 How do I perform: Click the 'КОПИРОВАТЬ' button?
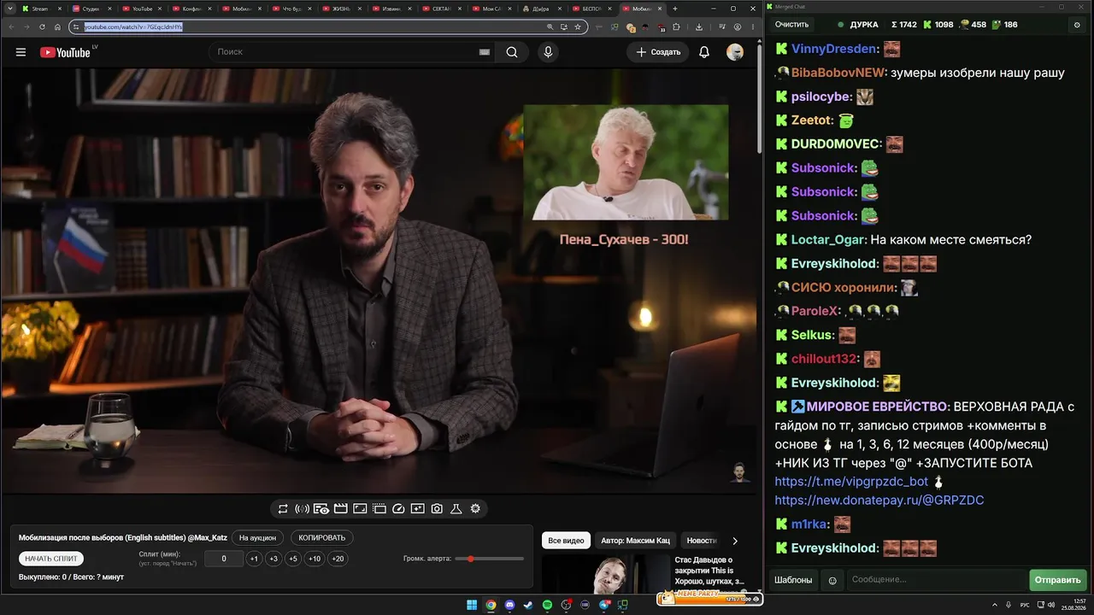322,538
